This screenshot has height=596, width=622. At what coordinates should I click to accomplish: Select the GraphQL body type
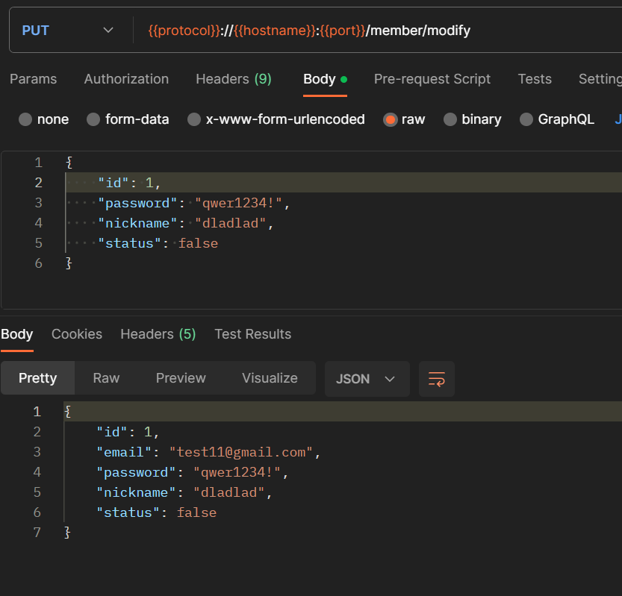[x=526, y=119]
